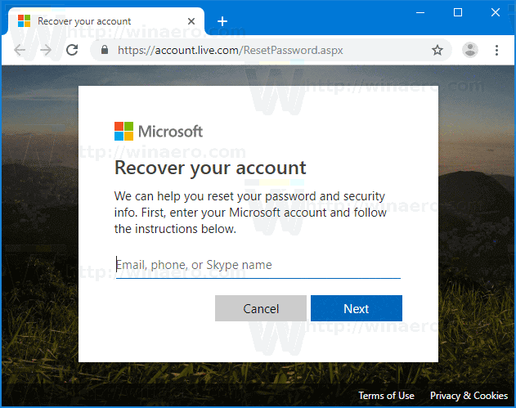516x408 pixels.
Task: Click the Cancel button
Action: click(261, 308)
